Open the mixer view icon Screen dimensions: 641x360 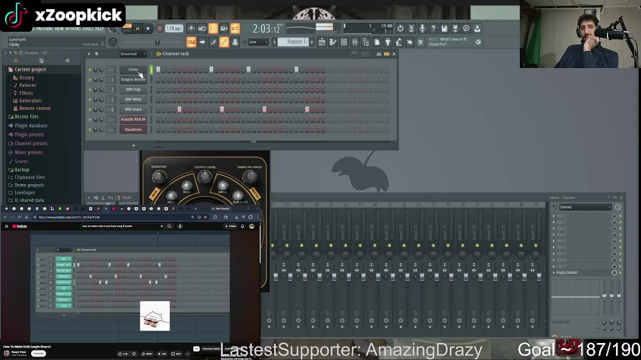(x=355, y=42)
